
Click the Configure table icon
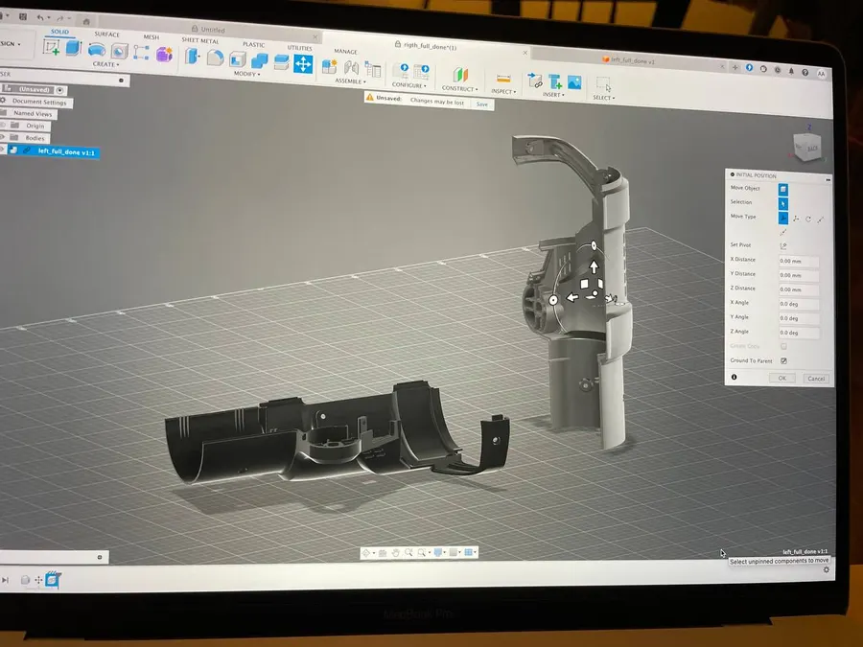[x=422, y=72]
